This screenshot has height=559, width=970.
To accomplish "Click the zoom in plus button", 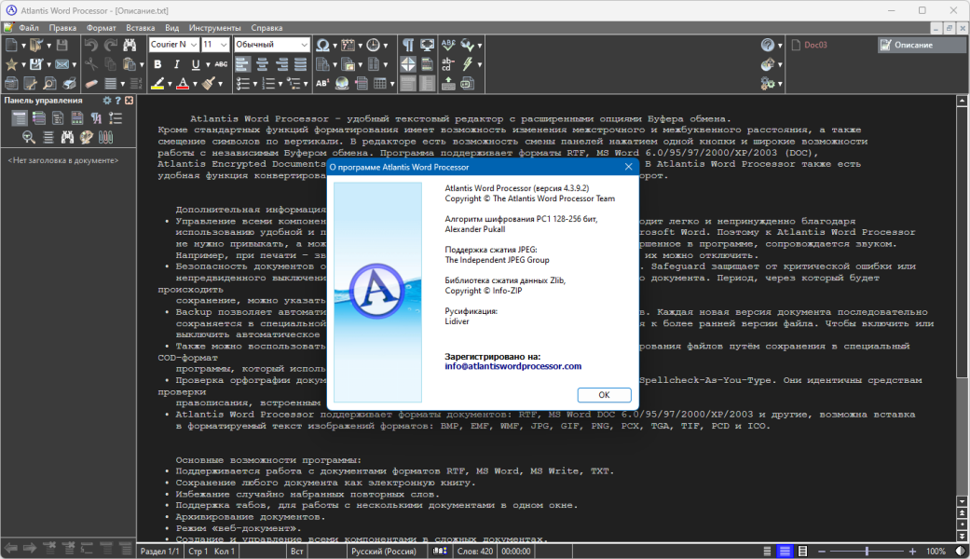I will tap(912, 551).
